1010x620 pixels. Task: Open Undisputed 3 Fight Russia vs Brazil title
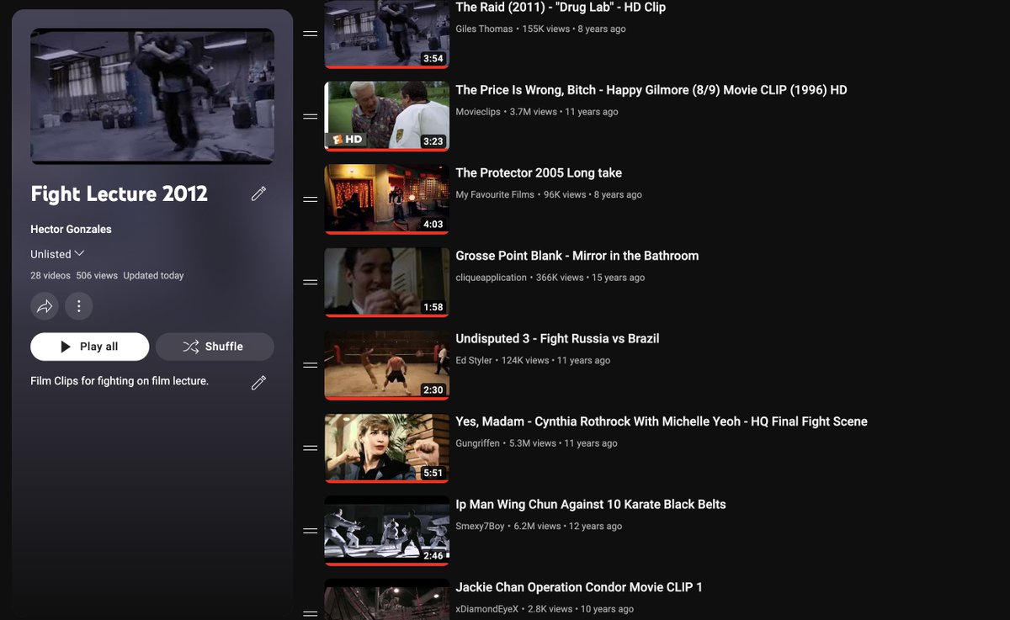557,339
